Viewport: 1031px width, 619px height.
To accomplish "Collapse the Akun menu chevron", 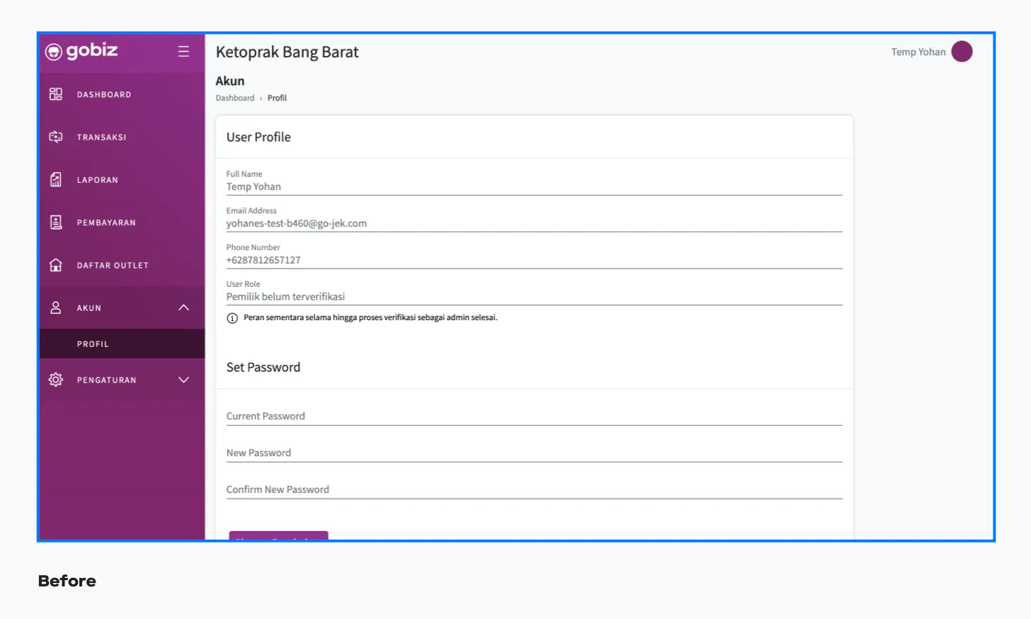I will coord(183,307).
